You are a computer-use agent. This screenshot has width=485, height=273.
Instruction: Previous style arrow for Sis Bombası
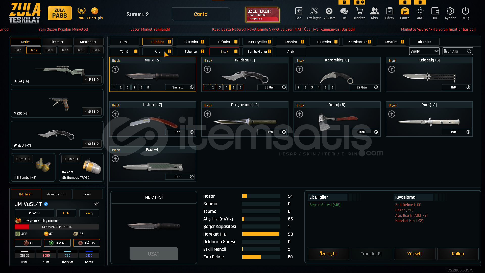[x=65, y=159]
